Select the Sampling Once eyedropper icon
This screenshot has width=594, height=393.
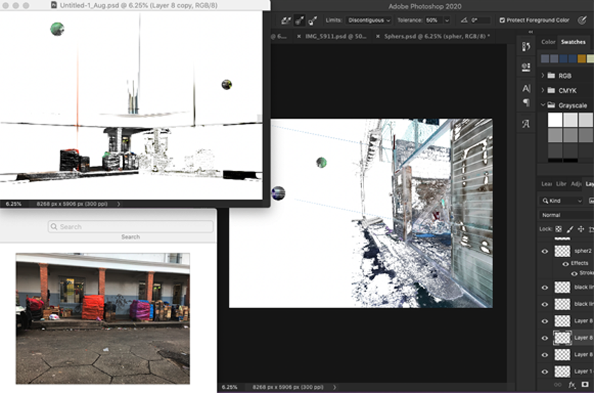click(x=299, y=21)
